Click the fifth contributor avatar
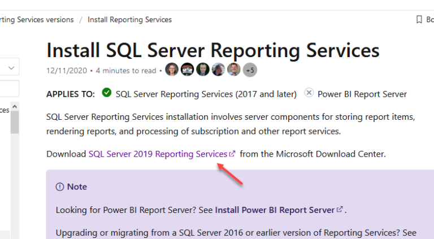The height and width of the screenshot is (239, 434). click(x=233, y=70)
